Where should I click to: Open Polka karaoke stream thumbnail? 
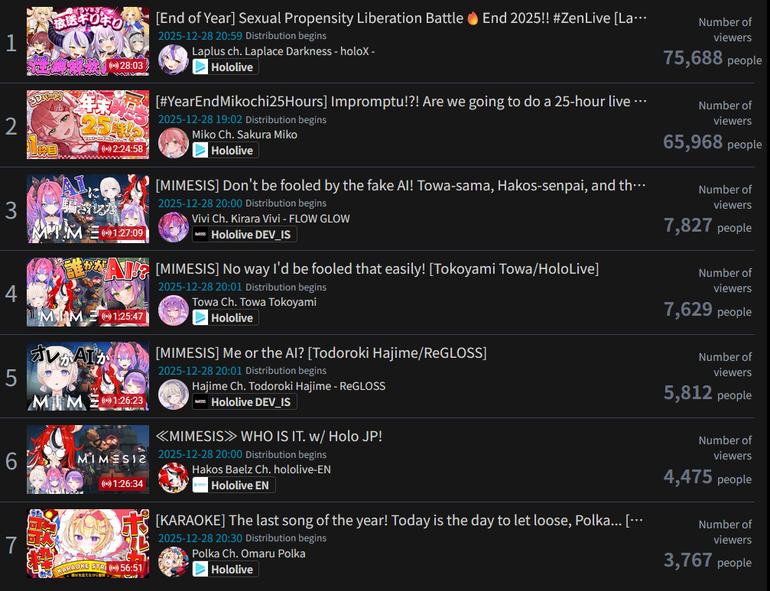pyautogui.click(x=88, y=544)
